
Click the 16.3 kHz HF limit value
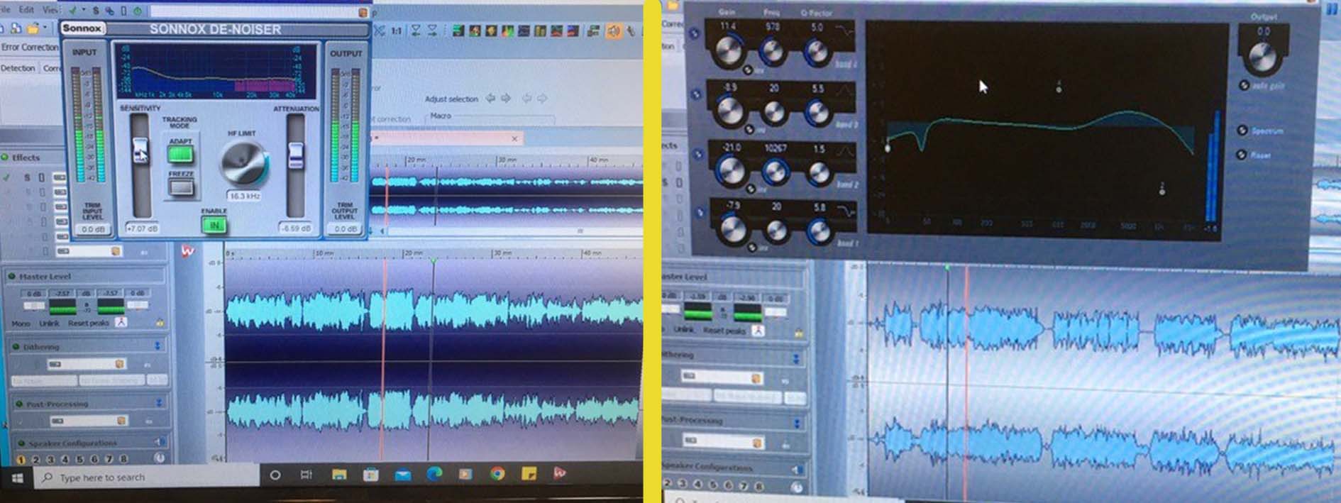click(244, 196)
